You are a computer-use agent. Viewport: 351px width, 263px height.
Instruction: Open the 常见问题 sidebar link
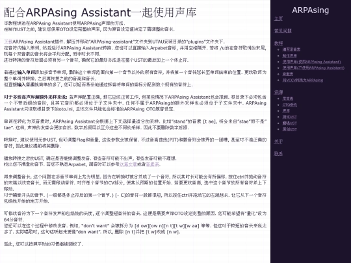pos(283,31)
